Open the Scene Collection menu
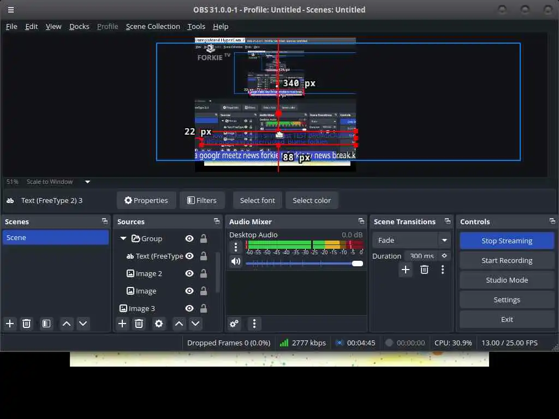 coord(153,26)
